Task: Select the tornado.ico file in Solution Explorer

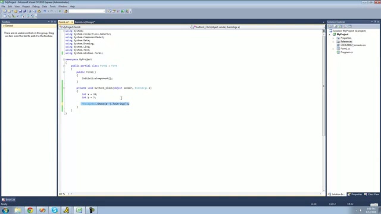Action: click(x=353, y=45)
